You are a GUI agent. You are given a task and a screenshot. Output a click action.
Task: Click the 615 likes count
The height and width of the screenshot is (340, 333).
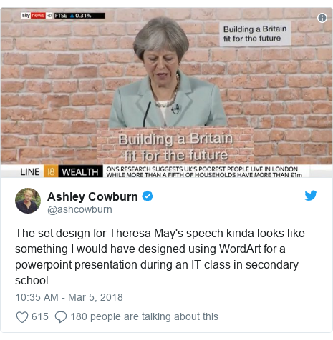(x=40, y=316)
